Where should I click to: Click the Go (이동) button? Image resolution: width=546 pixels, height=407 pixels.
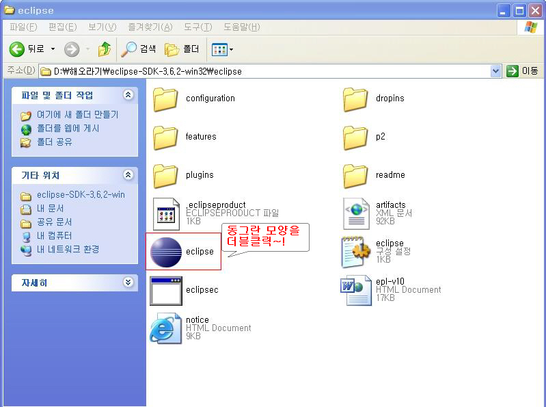(522, 71)
